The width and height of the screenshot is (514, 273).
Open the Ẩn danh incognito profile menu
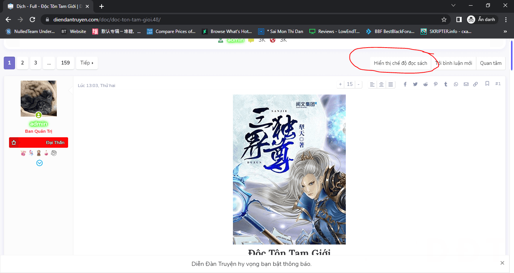point(482,19)
